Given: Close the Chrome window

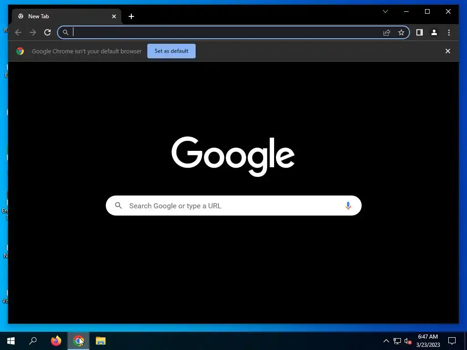Looking at the screenshot, I should point(448,11).
